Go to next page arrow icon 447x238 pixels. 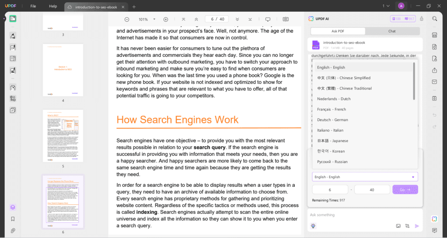point(237,19)
